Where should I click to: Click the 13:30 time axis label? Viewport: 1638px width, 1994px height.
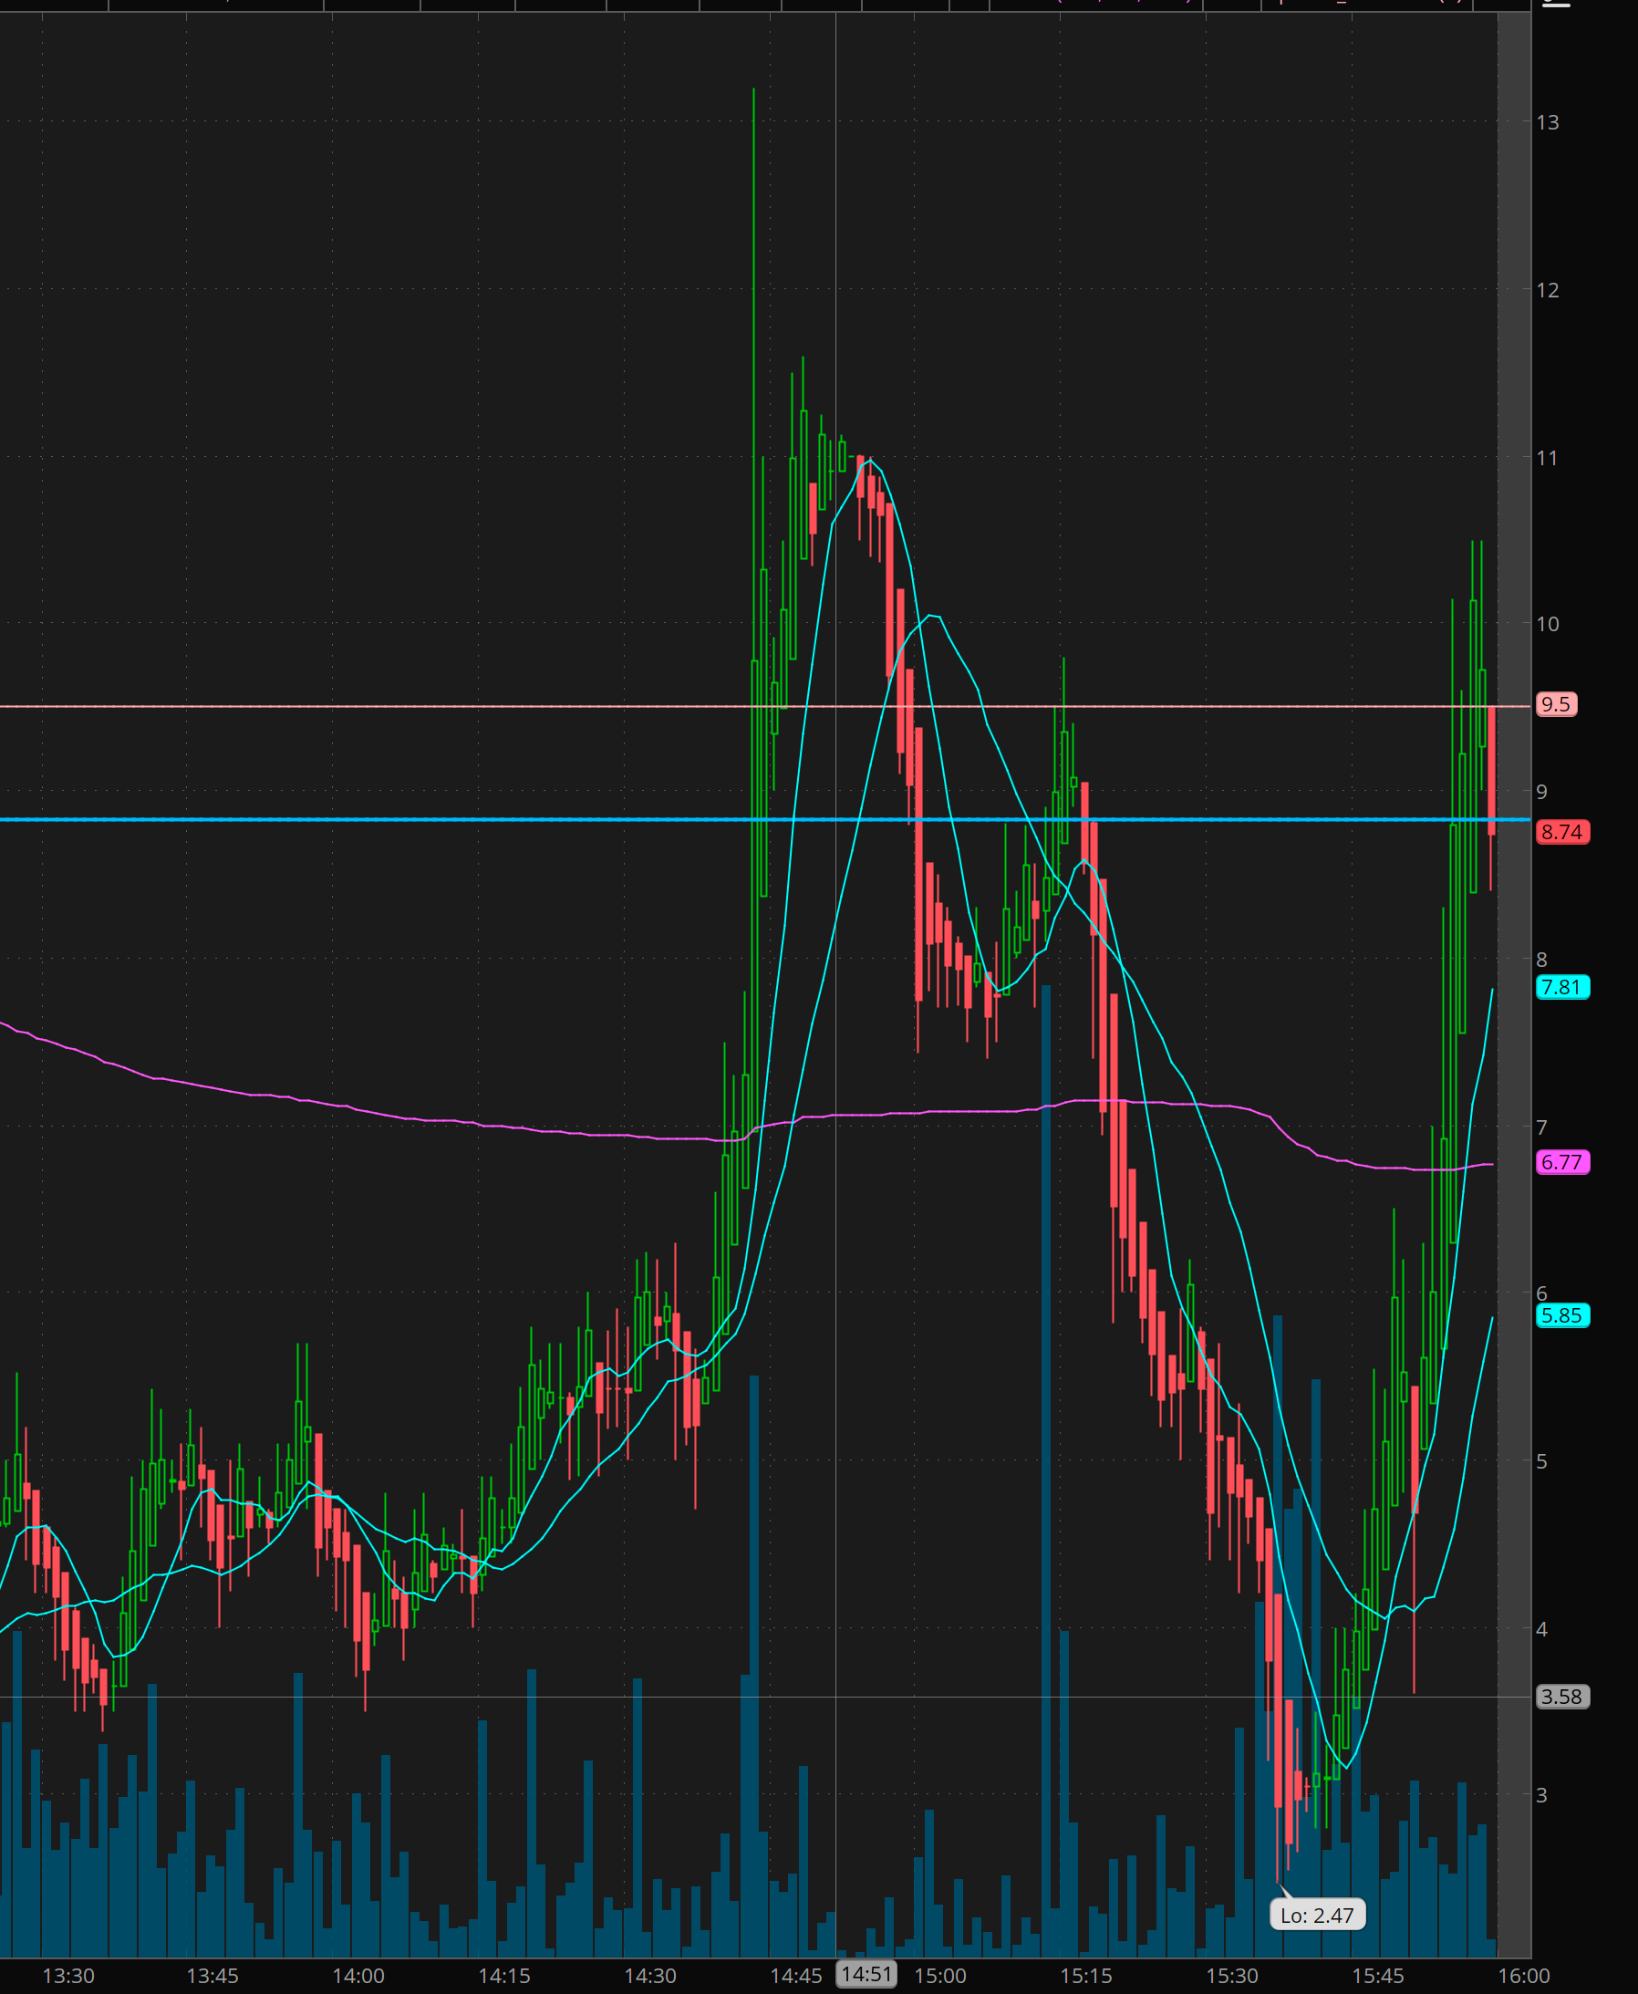click(x=67, y=1975)
